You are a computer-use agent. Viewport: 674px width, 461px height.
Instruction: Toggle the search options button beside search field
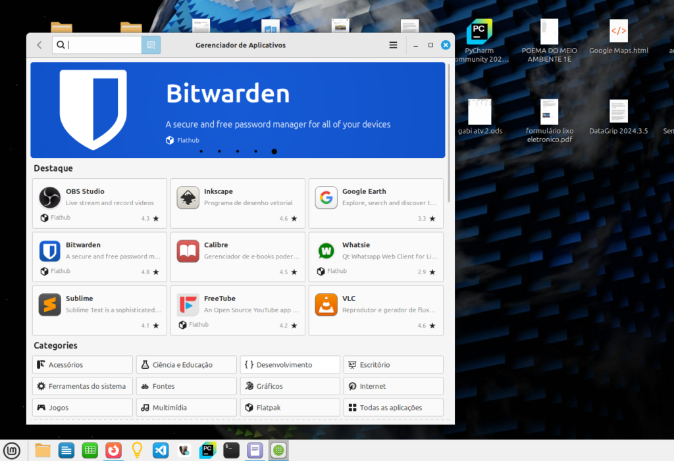[x=151, y=45]
